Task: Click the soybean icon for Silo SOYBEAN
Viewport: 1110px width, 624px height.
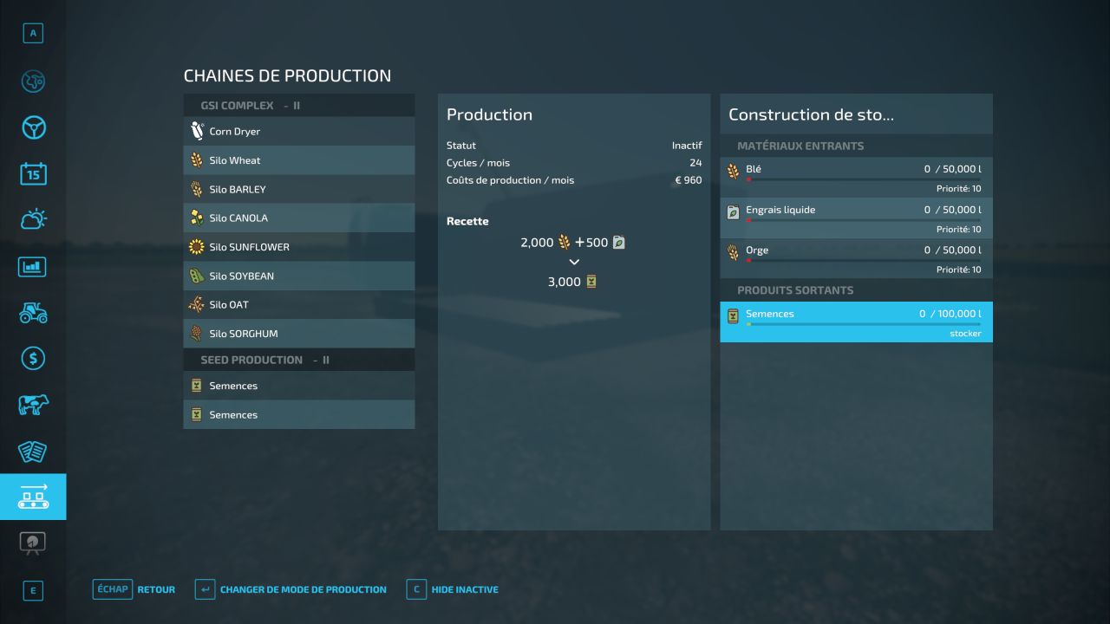Action: (196, 276)
